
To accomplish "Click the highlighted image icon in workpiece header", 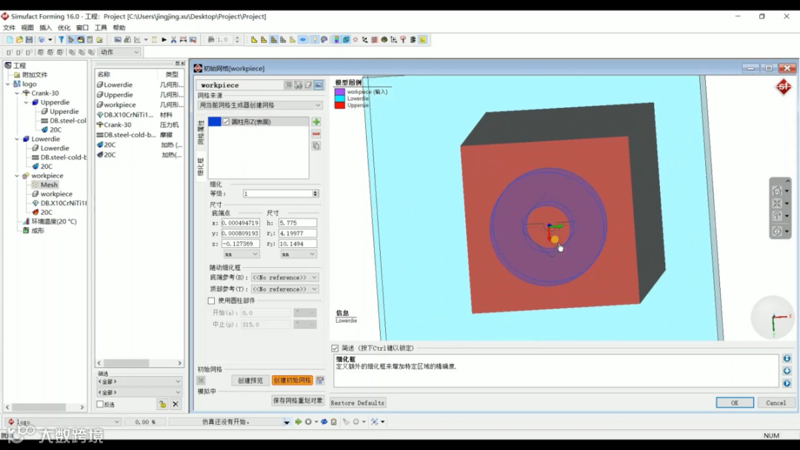I will coord(319,85).
